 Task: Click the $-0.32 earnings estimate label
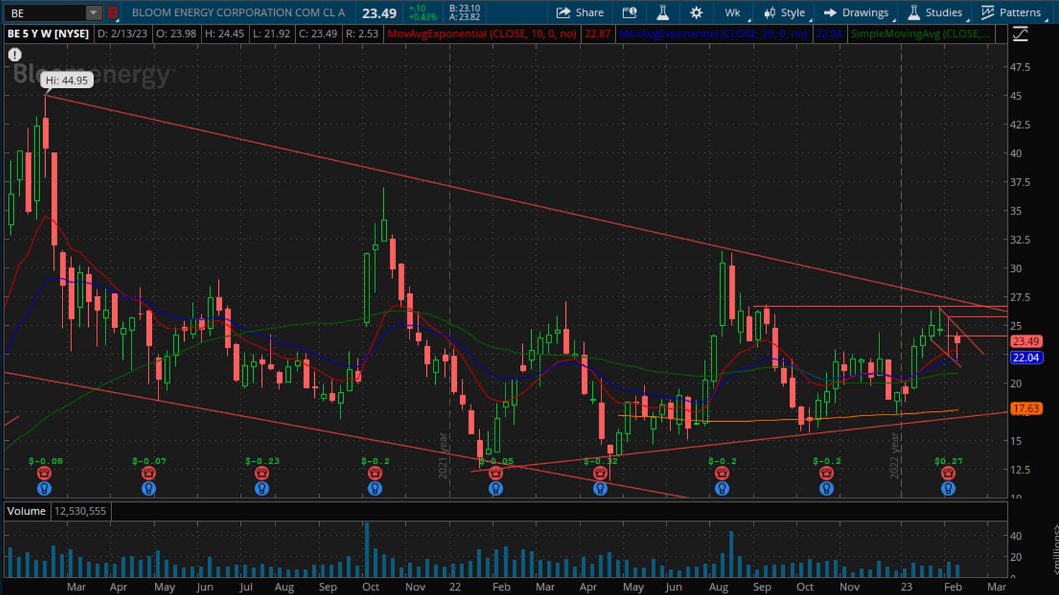coord(600,461)
